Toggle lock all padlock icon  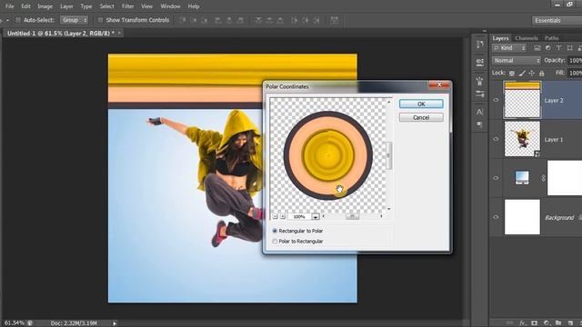[542, 74]
